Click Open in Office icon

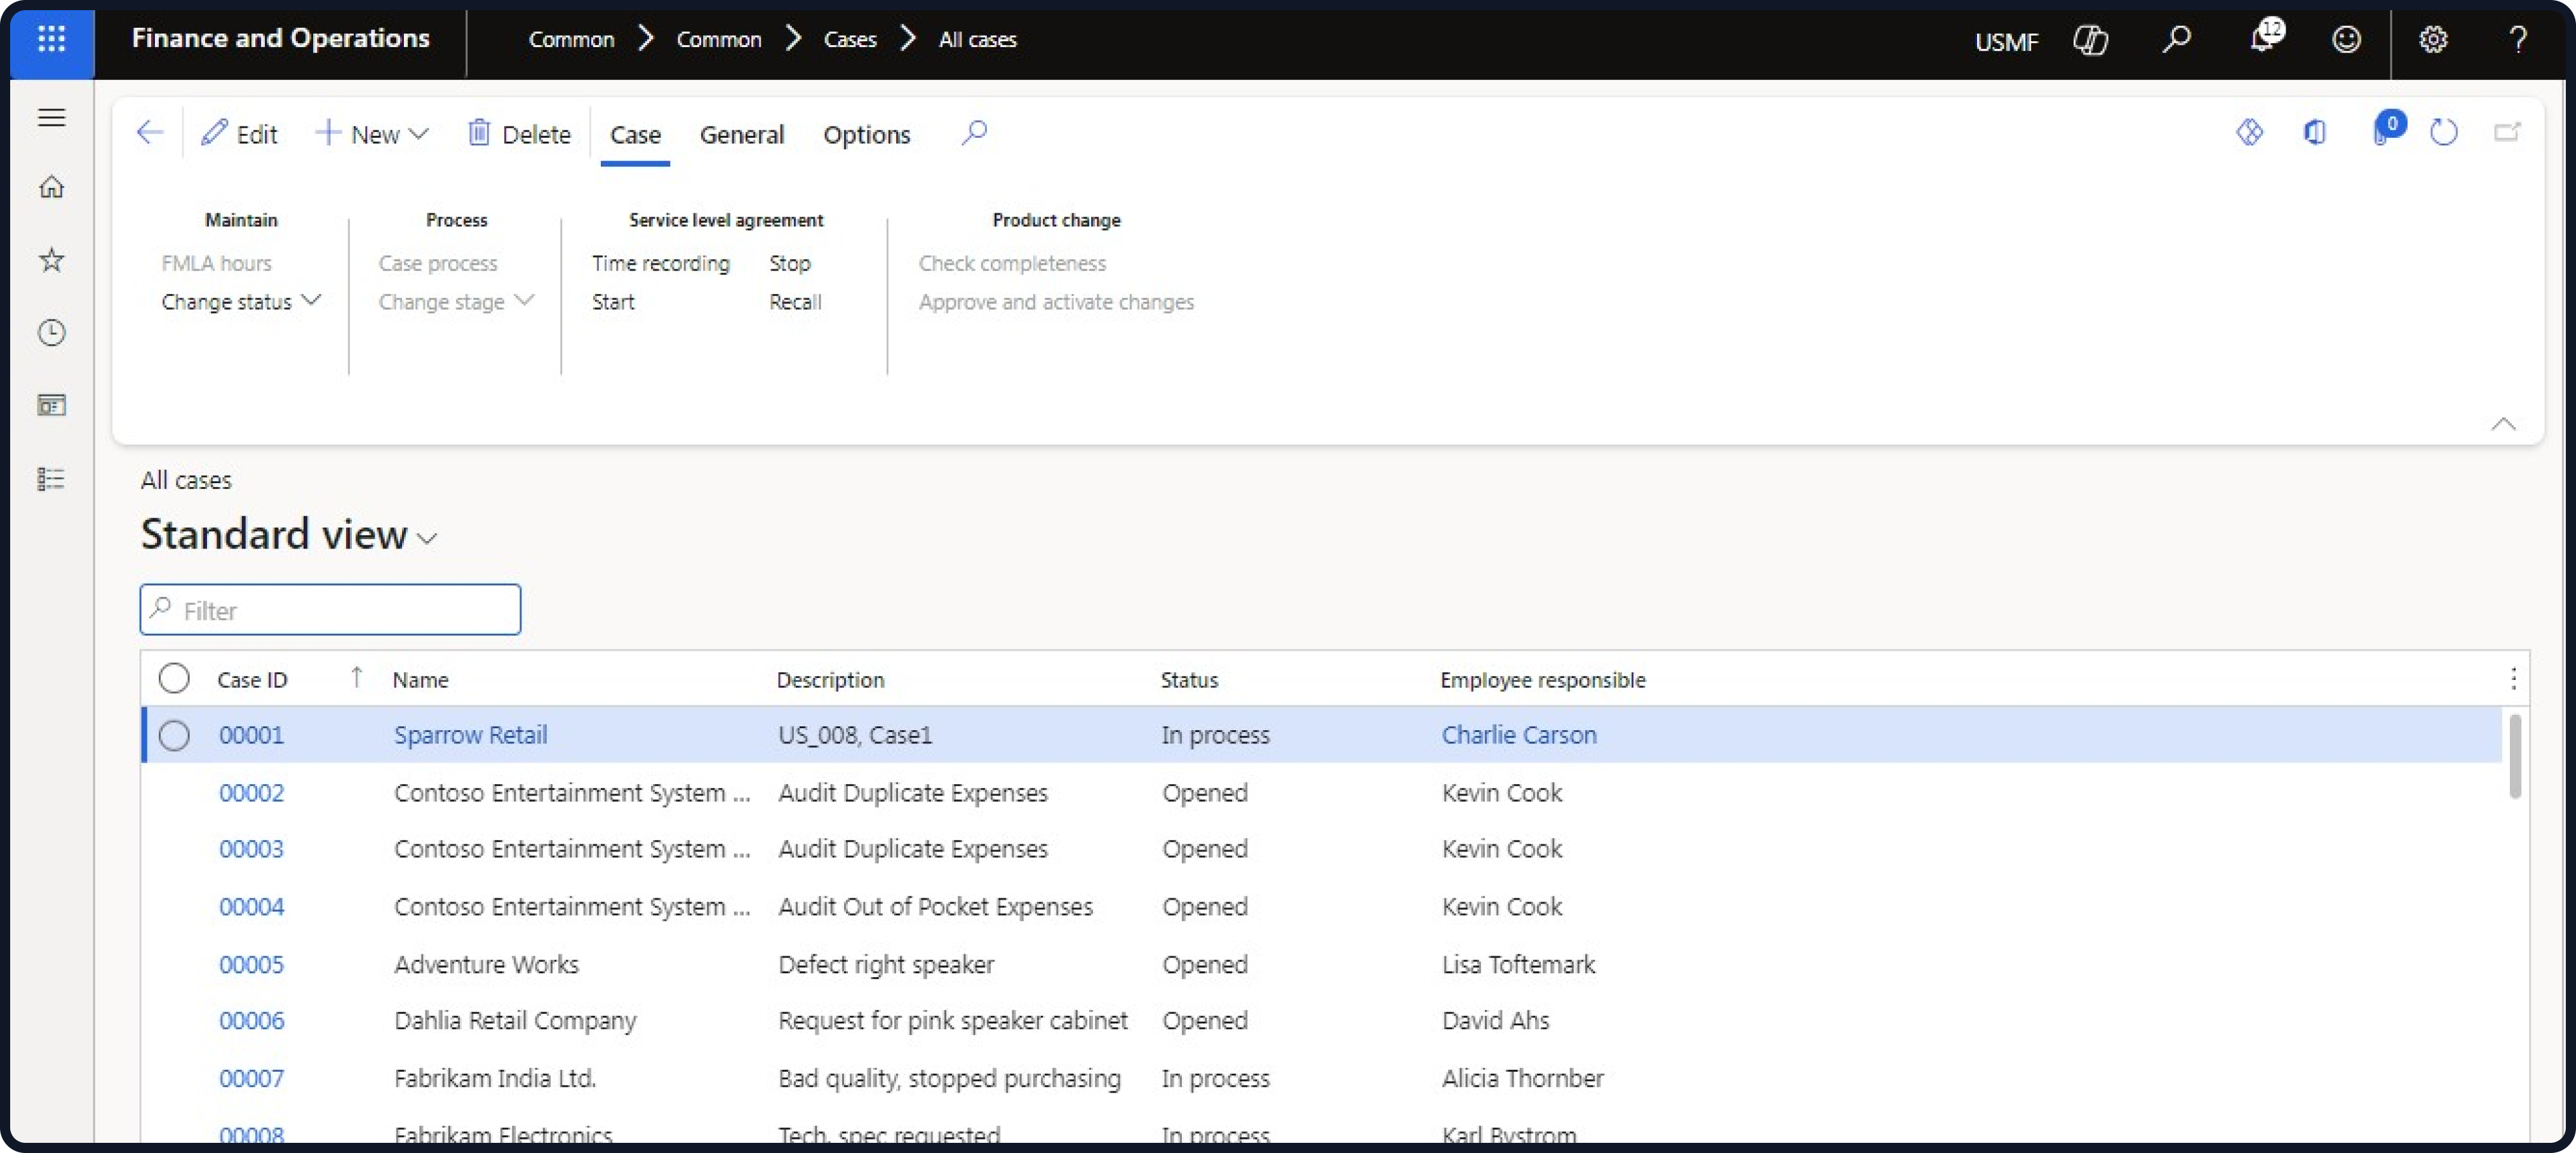click(2315, 133)
